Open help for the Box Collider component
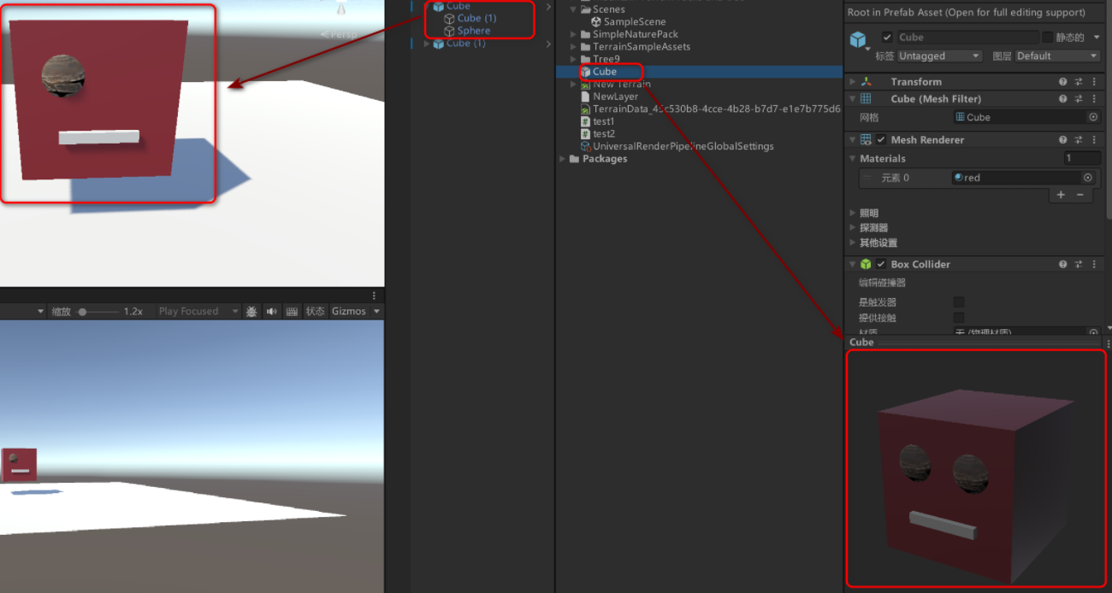Image resolution: width=1112 pixels, height=593 pixels. coord(1063,265)
